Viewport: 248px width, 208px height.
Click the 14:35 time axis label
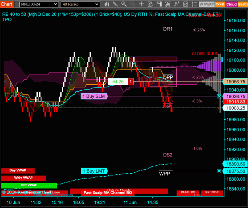pos(153,202)
